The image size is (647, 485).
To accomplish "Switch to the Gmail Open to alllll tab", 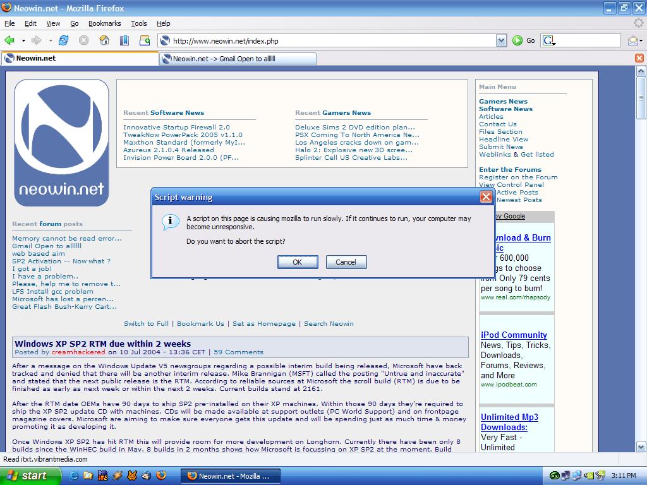I will (238, 59).
